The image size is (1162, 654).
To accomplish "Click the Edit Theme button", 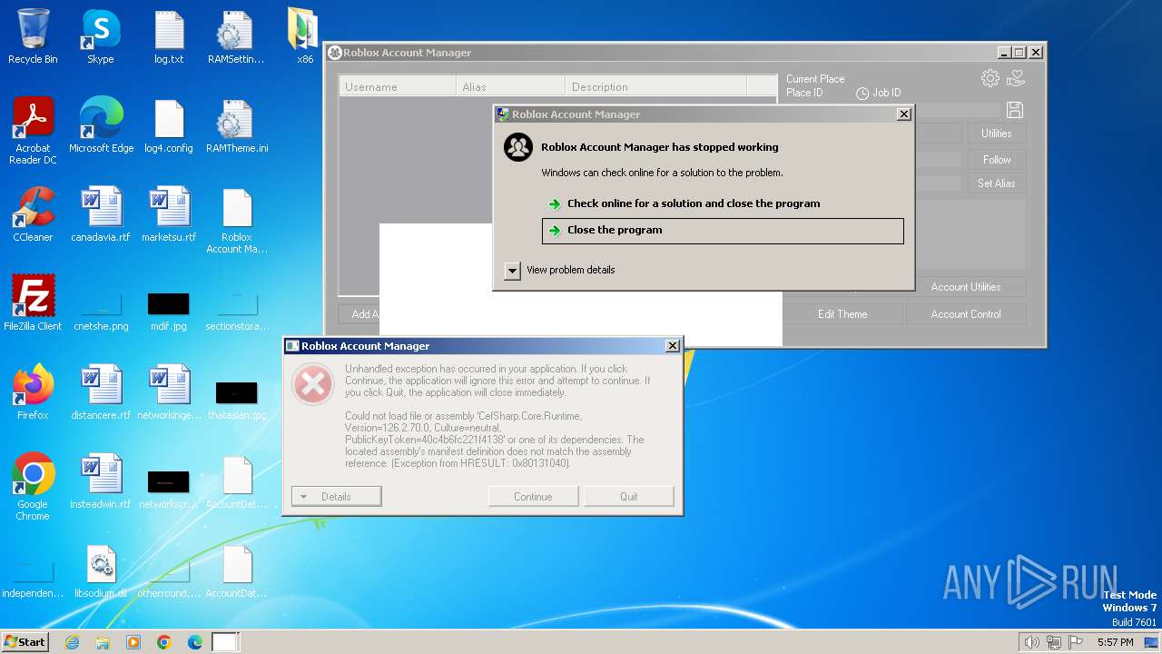I will click(x=842, y=314).
